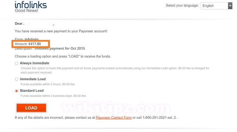Screen dimensions: 237x132
Task: Click the highlighted Amount $417.80 field
Action: pos(31,44)
